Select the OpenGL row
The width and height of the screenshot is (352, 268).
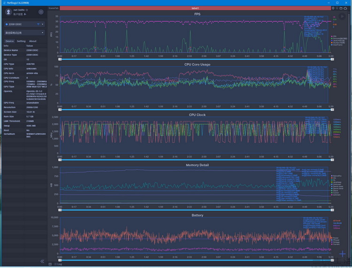pyautogui.click(x=25, y=95)
